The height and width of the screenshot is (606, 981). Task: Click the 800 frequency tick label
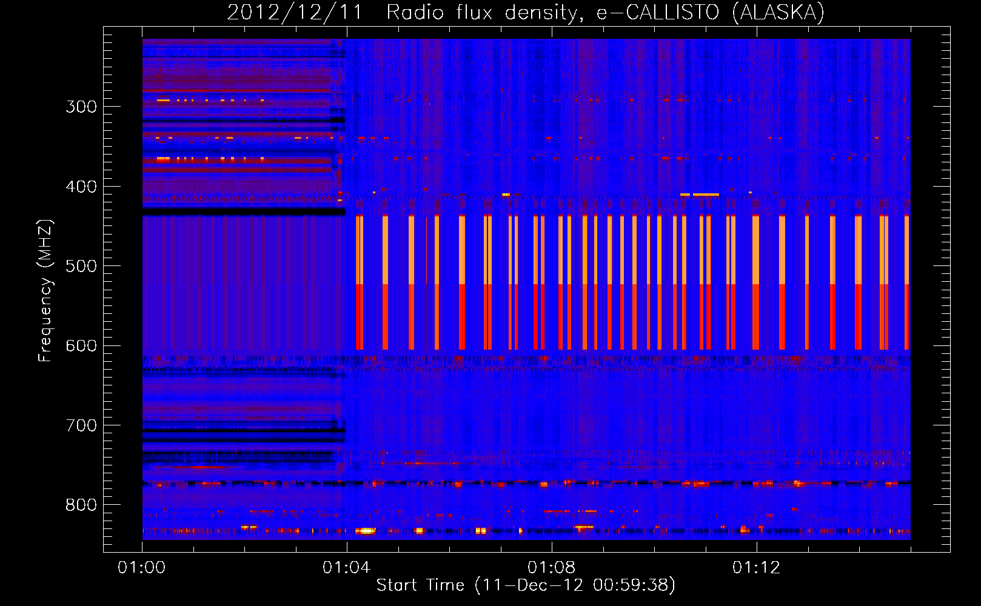pyautogui.click(x=81, y=505)
